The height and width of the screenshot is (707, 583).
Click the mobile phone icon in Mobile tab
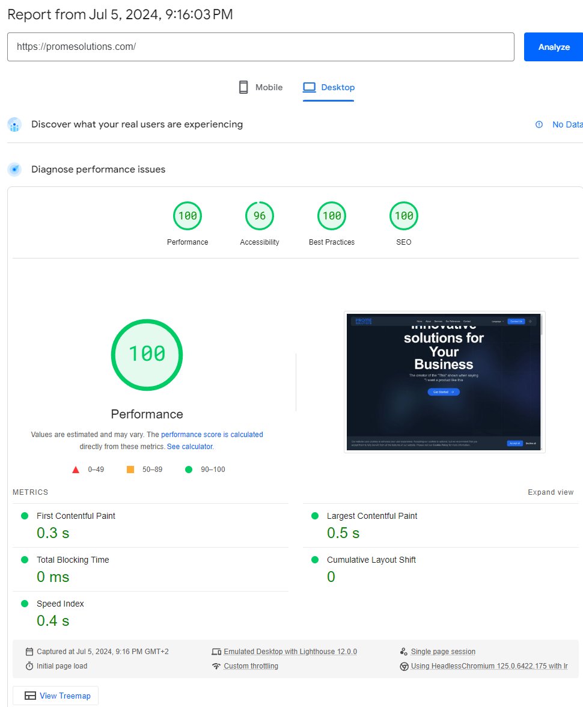coord(243,88)
